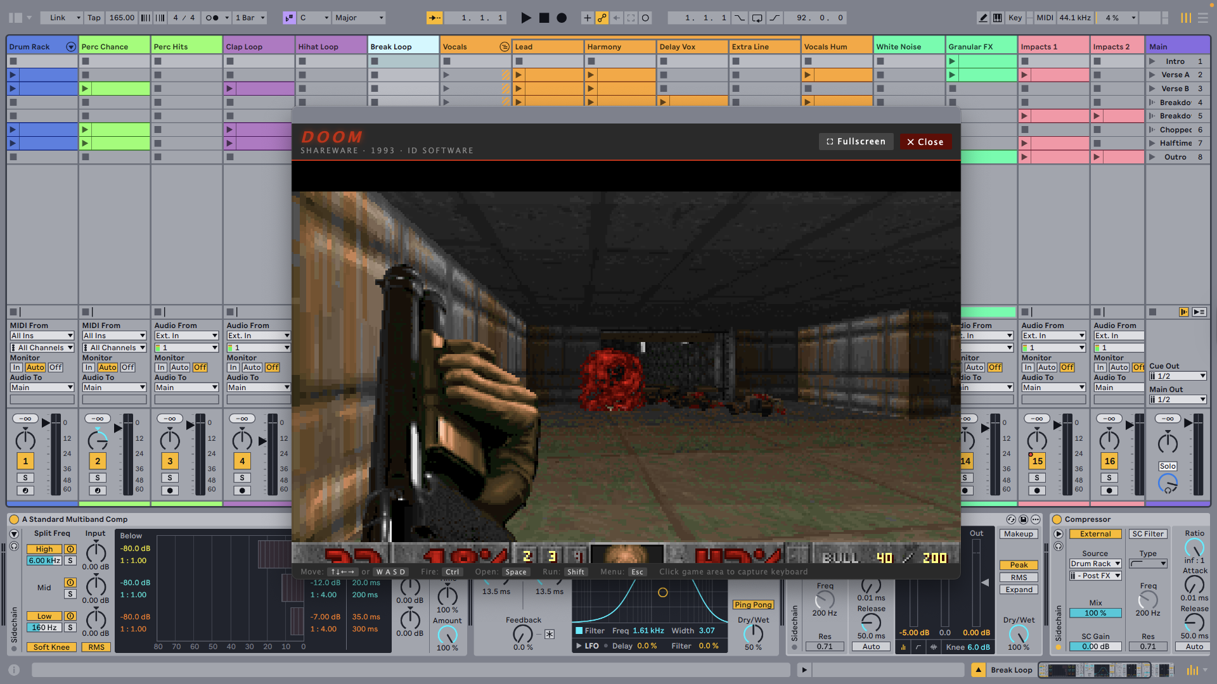Toggle the SC Filter button

pos(1148,534)
